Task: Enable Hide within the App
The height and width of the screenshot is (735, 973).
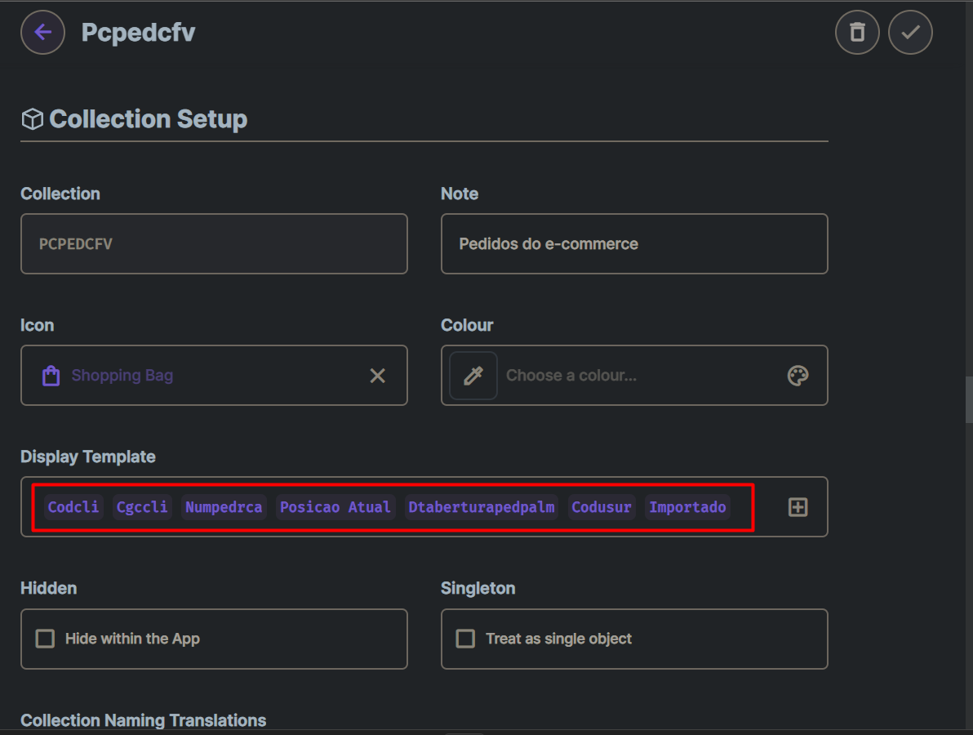Action: 46,639
